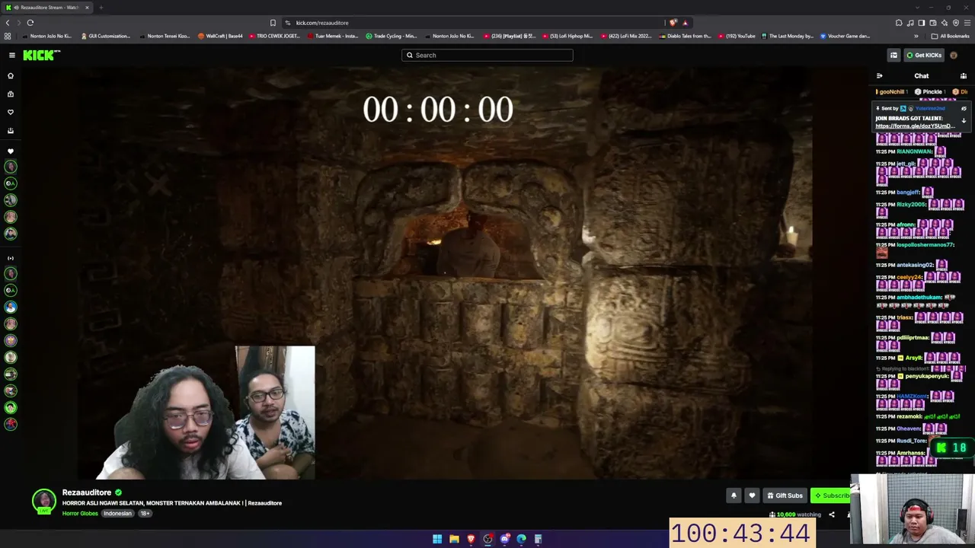
Task: Open bookmark GUI Customization
Action: [105, 36]
